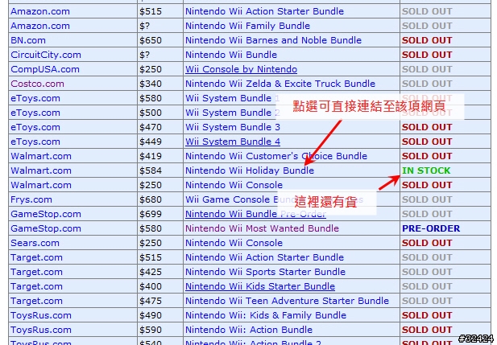Open the Nintendo Wii Holiday Bundle link
This screenshot has width=497, height=345.
250,170
